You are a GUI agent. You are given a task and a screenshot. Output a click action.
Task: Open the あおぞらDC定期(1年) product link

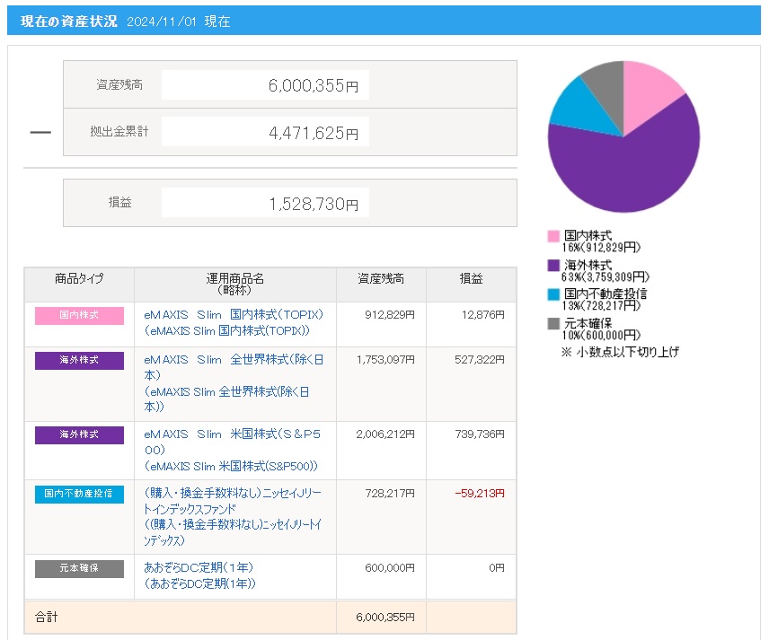coord(199,568)
